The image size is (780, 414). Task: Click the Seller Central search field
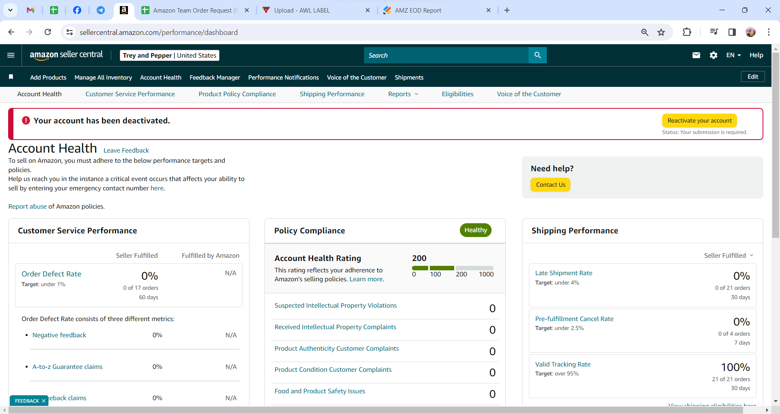coord(446,55)
